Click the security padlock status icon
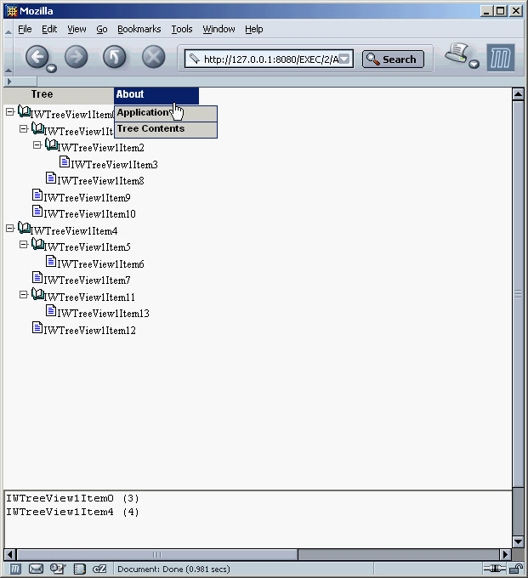The width and height of the screenshot is (528, 578). click(x=516, y=569)
